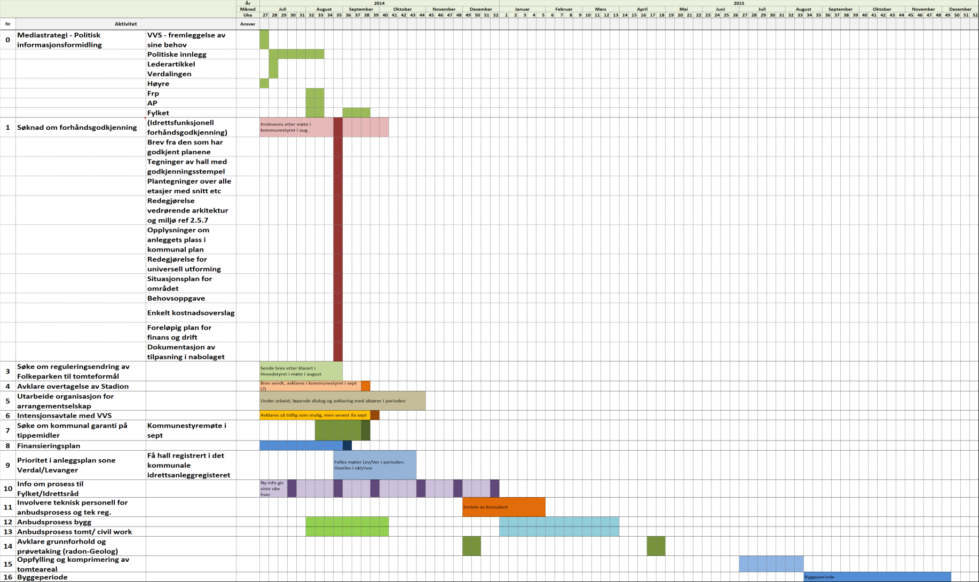979x582 pixels.
Task: Click the 'Ny info gis siste uke' cell
Action: 273,489
